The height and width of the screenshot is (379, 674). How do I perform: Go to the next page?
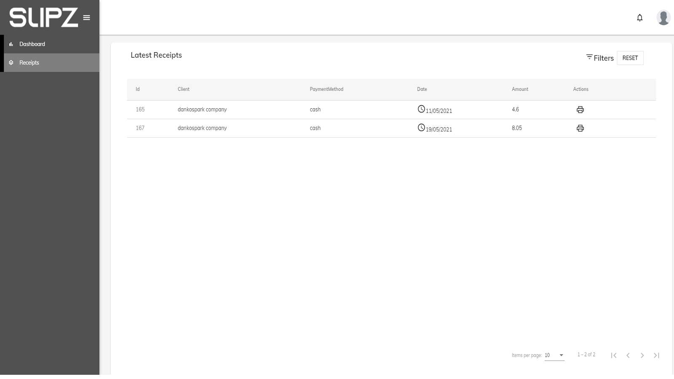click(x=642, y=355)
